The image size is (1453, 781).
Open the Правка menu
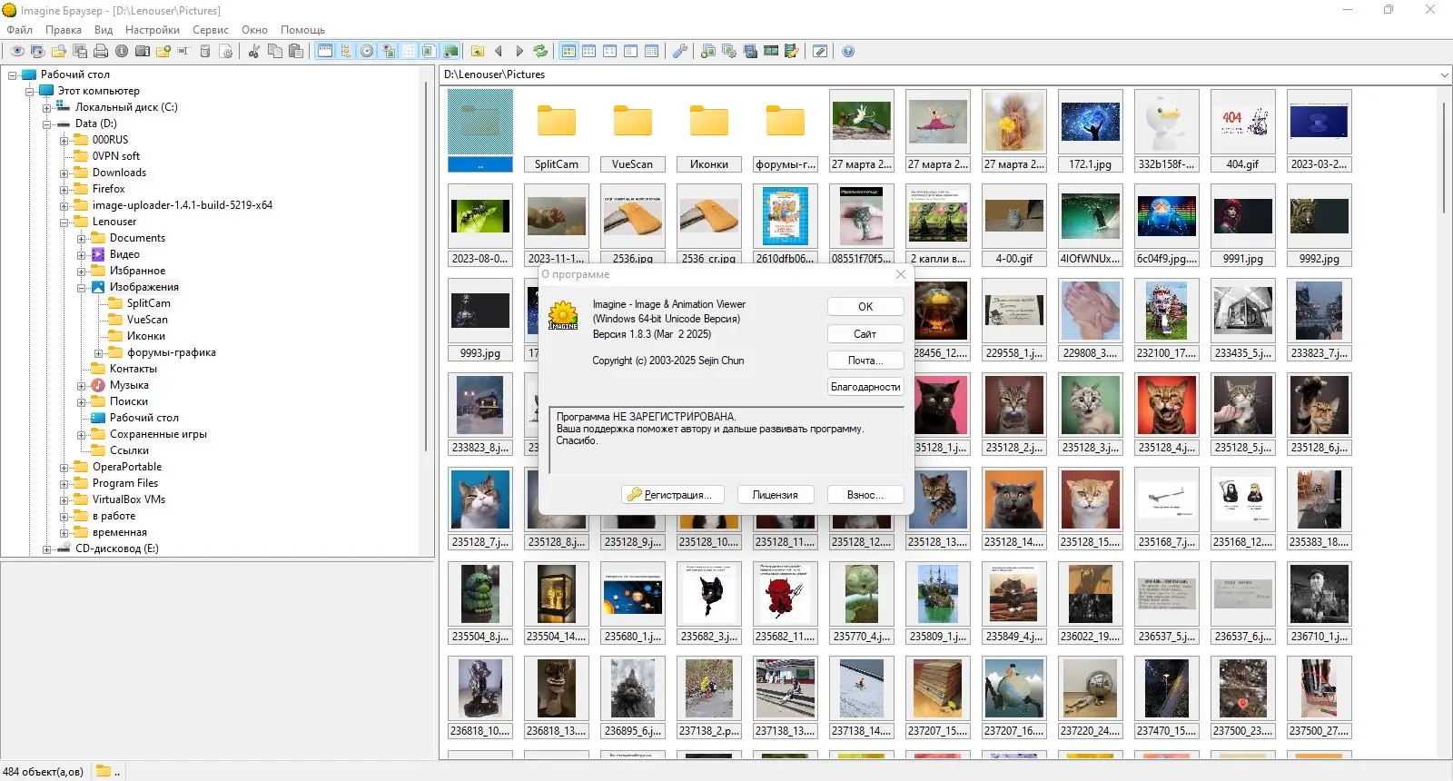click(x=64, y=30)
